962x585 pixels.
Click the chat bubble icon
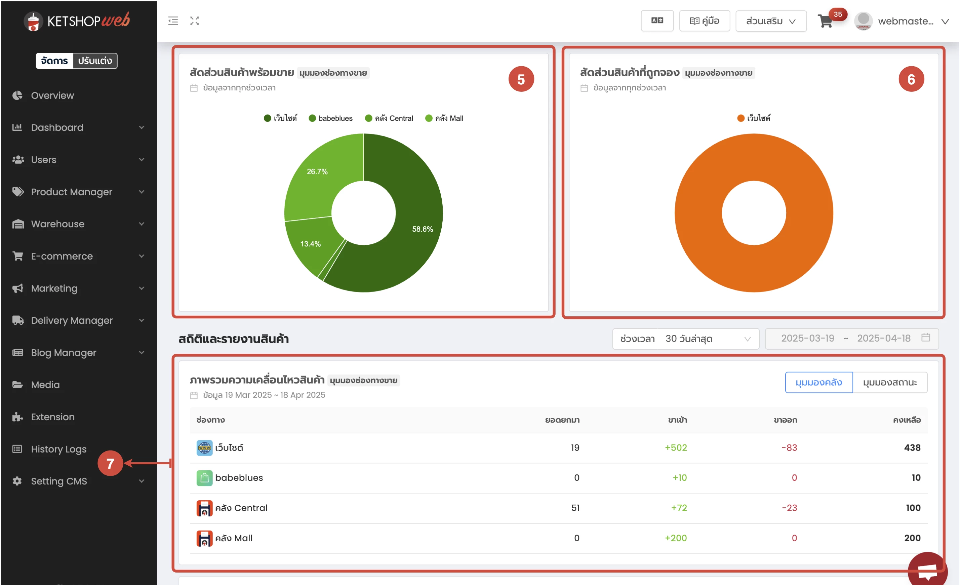(x=927, y=571)
